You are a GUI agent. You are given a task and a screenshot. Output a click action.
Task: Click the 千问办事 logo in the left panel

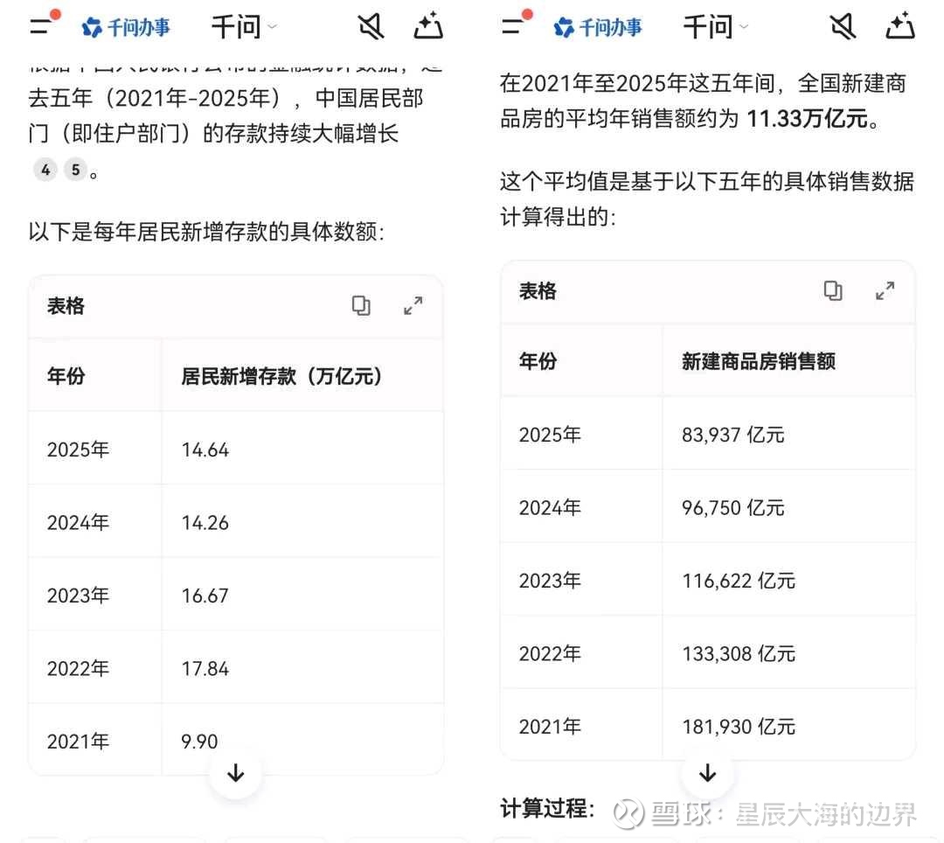(127, 27)
